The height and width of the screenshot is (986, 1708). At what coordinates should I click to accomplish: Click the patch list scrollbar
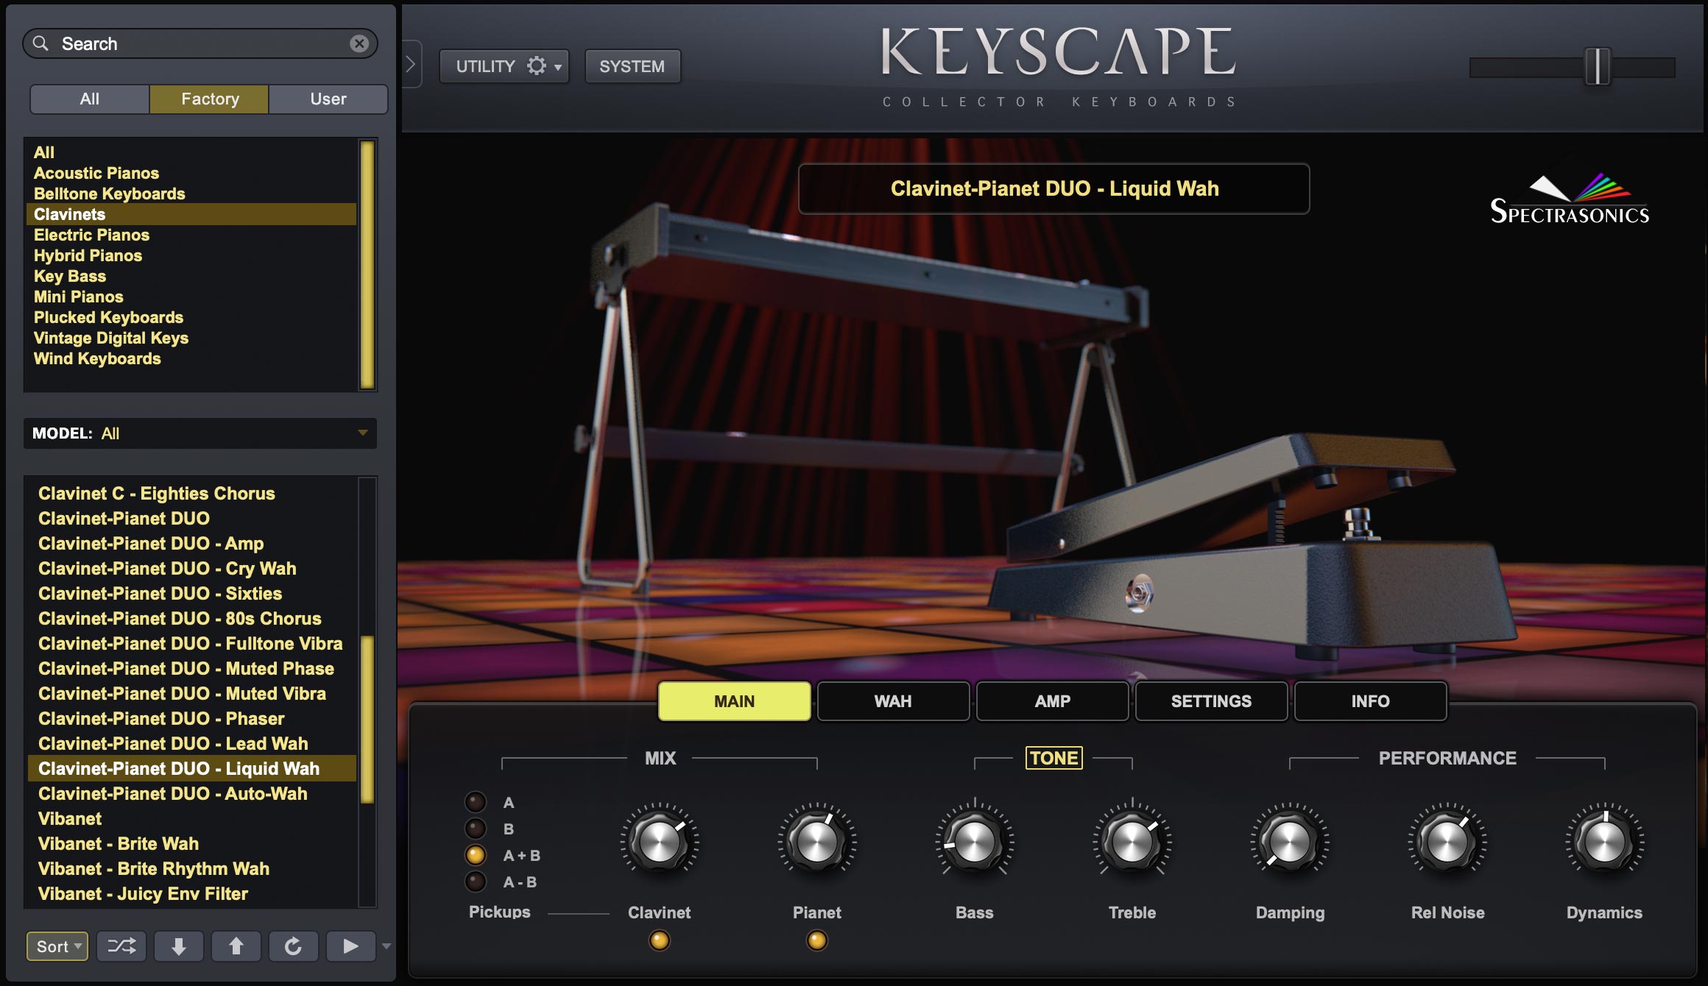tap(367, 719)
